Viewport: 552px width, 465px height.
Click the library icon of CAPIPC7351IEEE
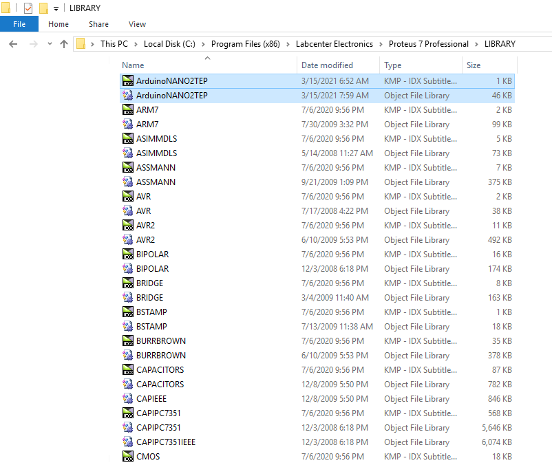128,442
